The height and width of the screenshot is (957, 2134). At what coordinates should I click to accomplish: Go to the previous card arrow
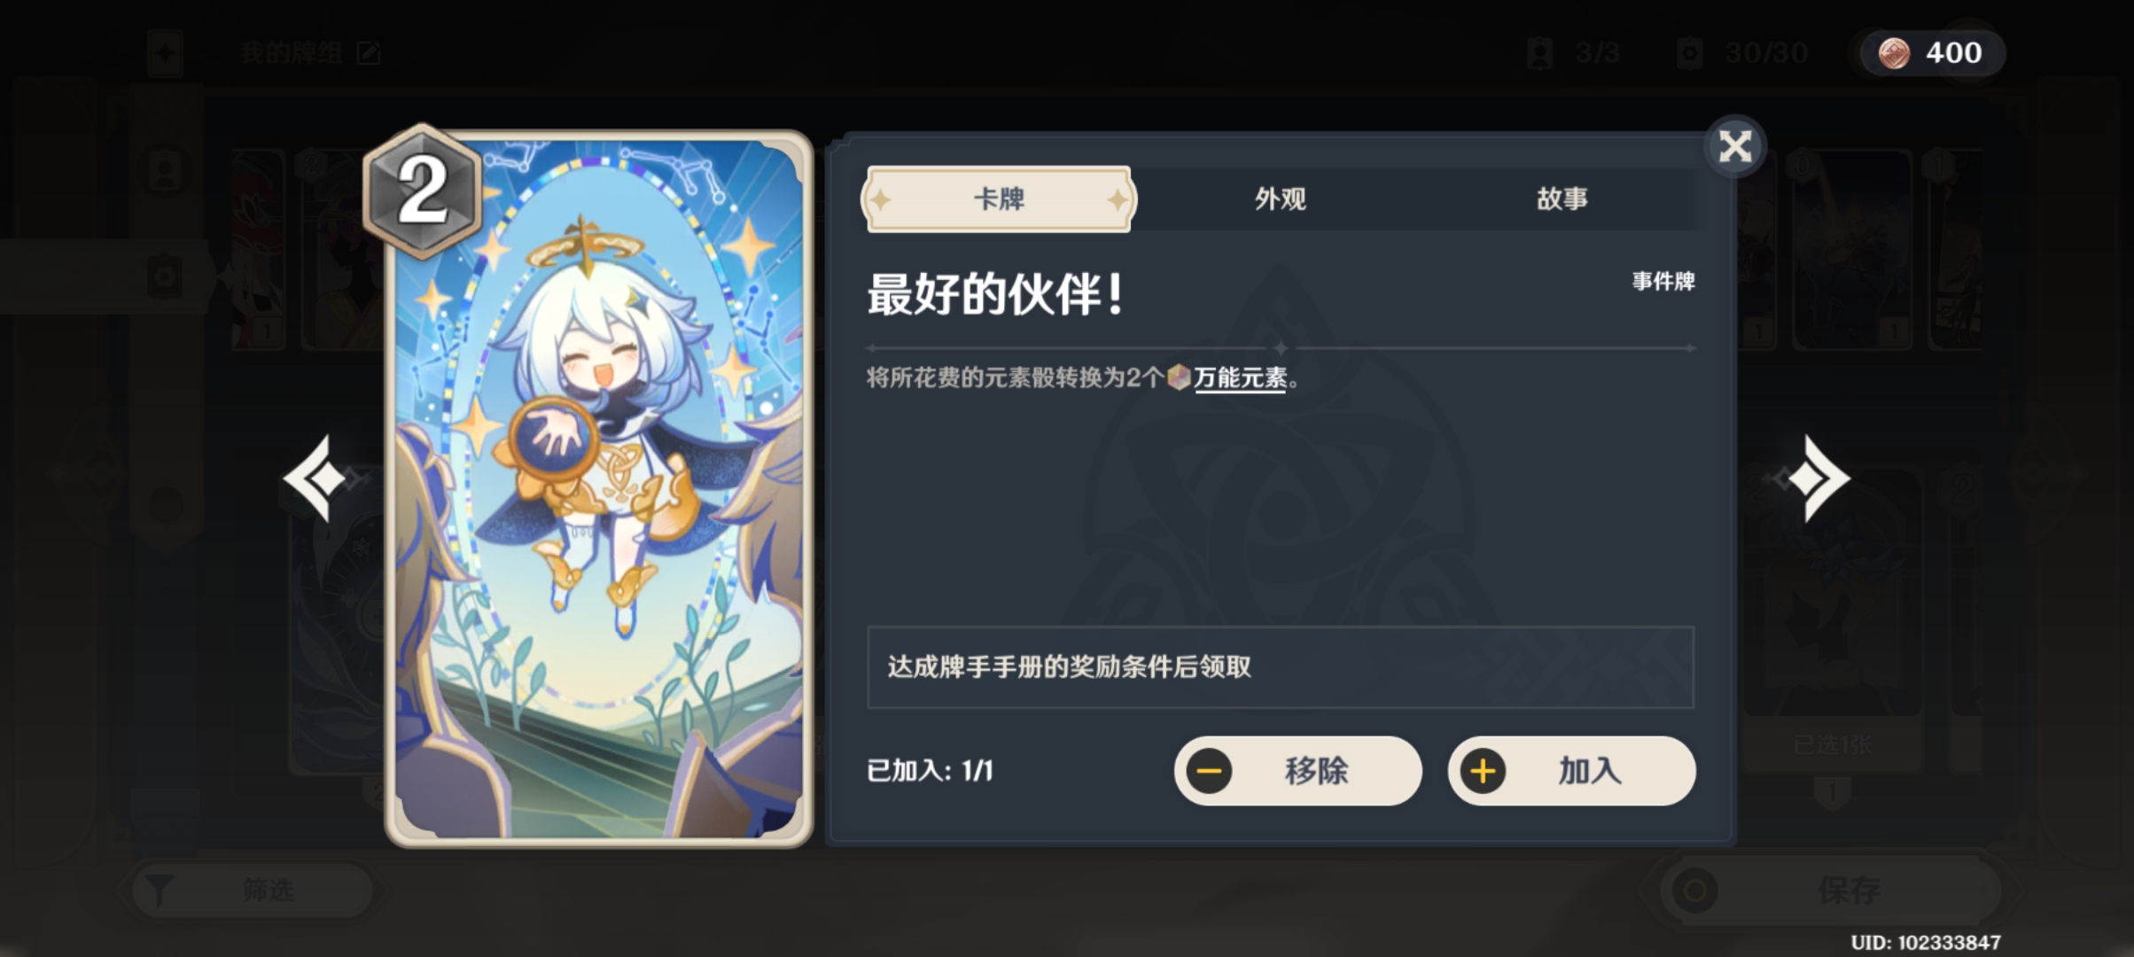316,478
